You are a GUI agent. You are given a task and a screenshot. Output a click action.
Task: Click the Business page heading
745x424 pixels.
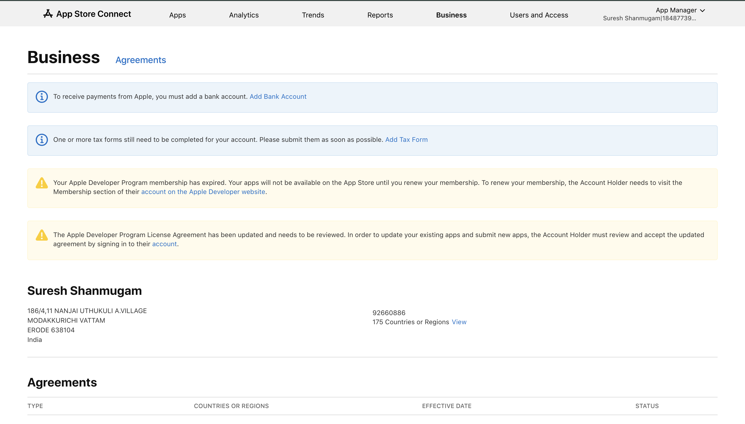(64, 57)
